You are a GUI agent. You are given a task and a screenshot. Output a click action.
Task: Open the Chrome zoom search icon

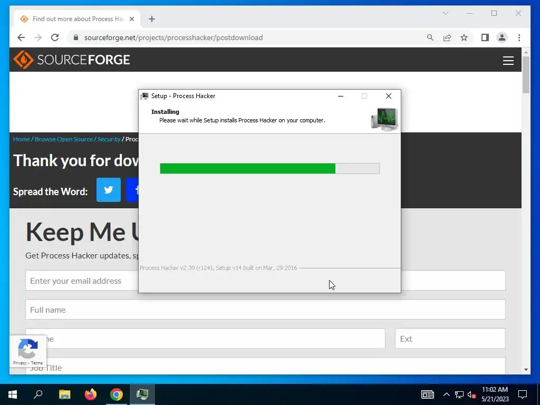[430, 37]
